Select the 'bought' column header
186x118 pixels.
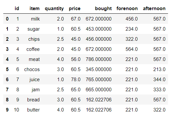pos(103,8)
